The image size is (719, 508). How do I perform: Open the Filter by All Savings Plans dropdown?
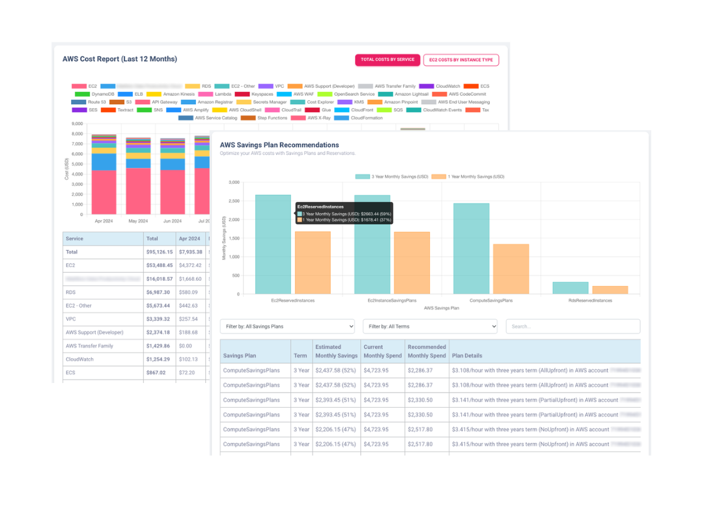(287, 326)
